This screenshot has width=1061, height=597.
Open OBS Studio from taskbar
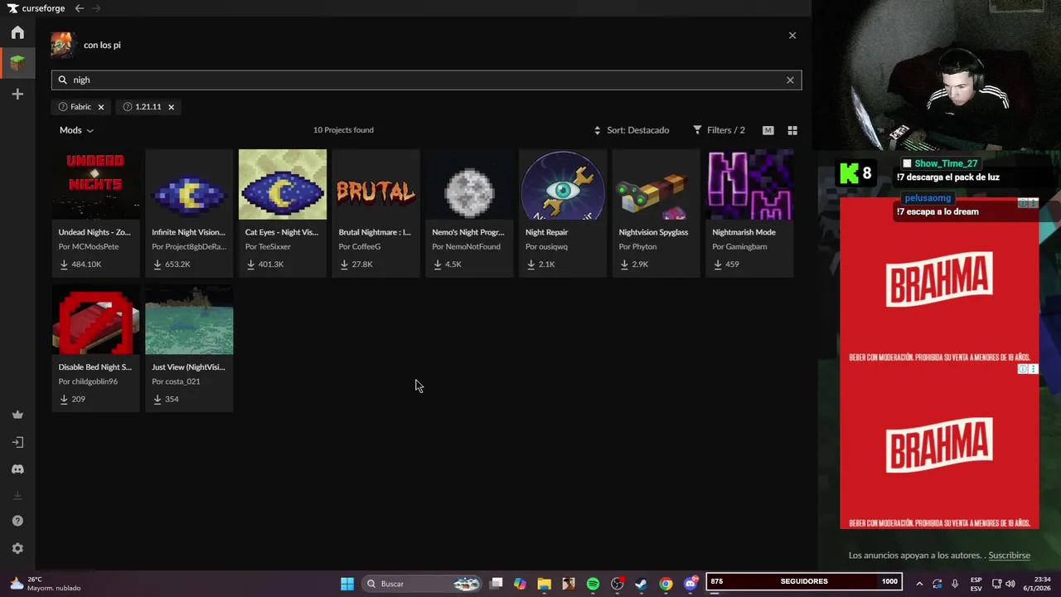[x=617, y=584]
